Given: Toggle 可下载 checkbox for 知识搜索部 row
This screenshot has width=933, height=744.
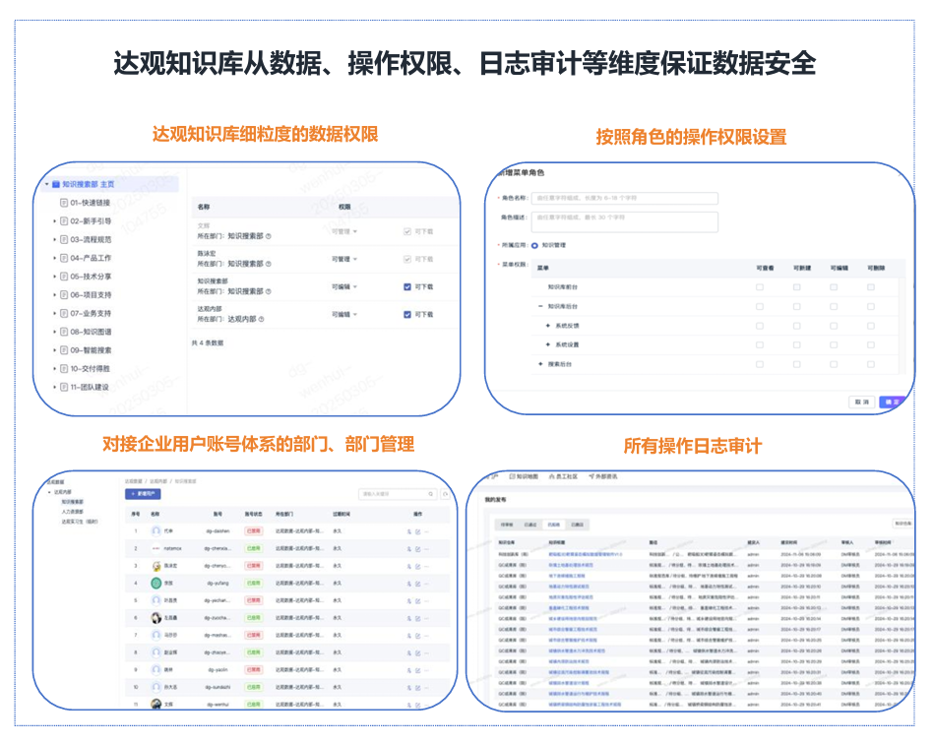Looking at the screenshot, I should pos(407,287).
